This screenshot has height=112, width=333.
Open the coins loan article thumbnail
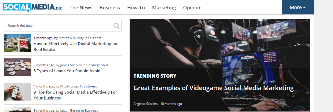[17, 67]
